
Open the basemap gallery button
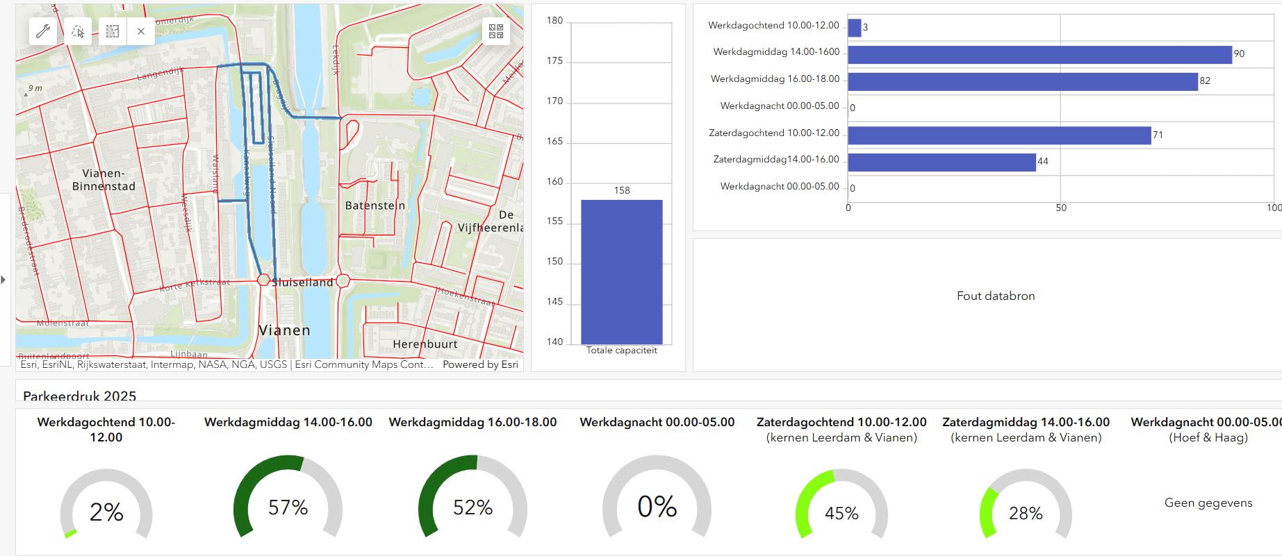[496, 31]
